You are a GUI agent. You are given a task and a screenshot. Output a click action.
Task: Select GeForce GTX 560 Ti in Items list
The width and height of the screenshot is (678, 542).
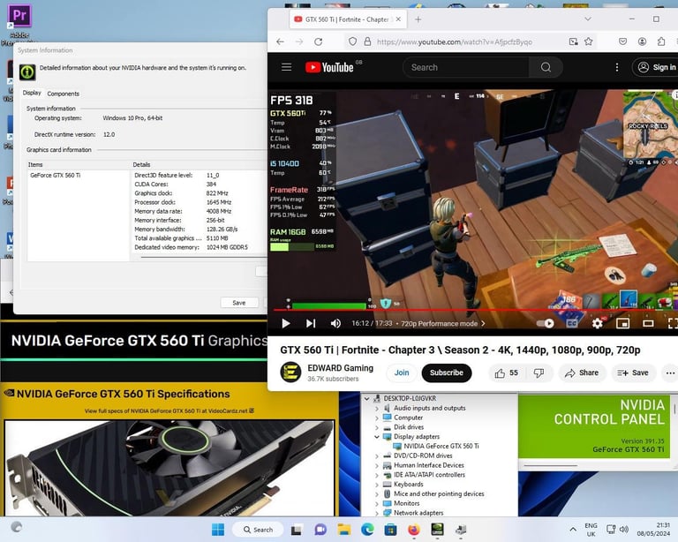tap(56, 175)
